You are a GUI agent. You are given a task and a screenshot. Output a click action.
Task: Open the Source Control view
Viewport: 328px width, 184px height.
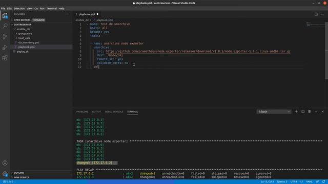(x=5, y=37)
